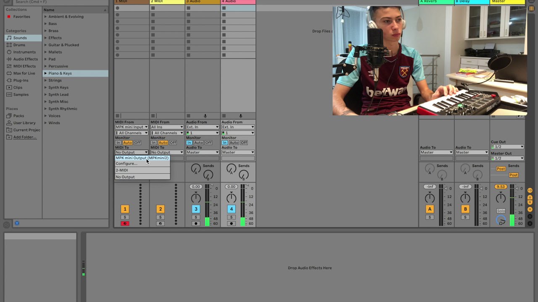Open the Plug-Ins category
The width and height of the screenshot is (538, 302).
tap(23, 81)
